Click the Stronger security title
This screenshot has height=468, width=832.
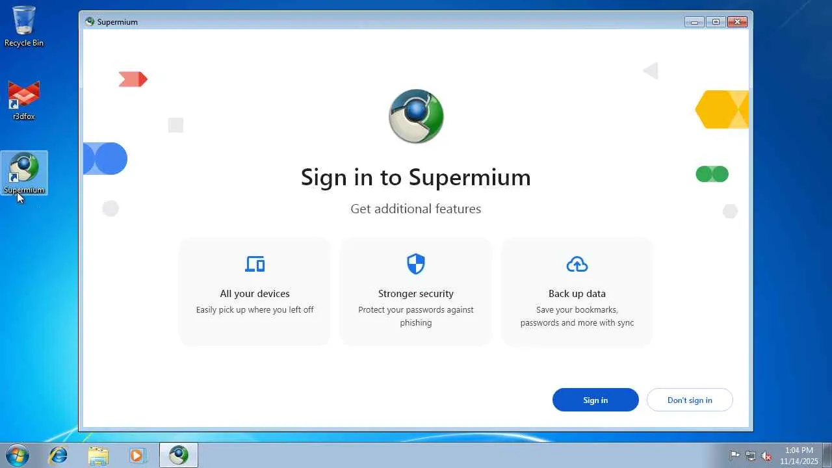416,293
